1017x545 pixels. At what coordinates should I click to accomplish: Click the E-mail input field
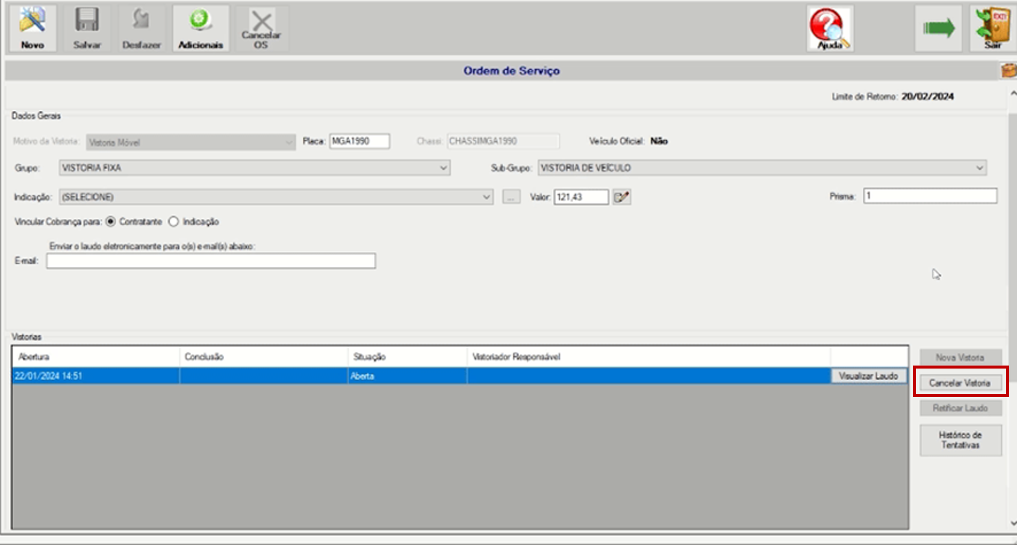point(211,261)
